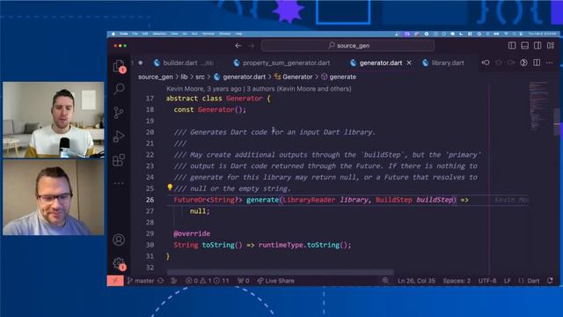Viewport: 563px width, 317px height.
Task: Open notifications bell in status bar
Action: tap(550, 281)
